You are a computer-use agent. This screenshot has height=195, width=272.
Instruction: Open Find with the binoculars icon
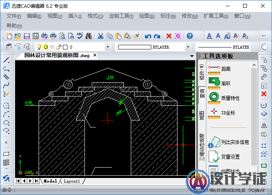[89, 36]
